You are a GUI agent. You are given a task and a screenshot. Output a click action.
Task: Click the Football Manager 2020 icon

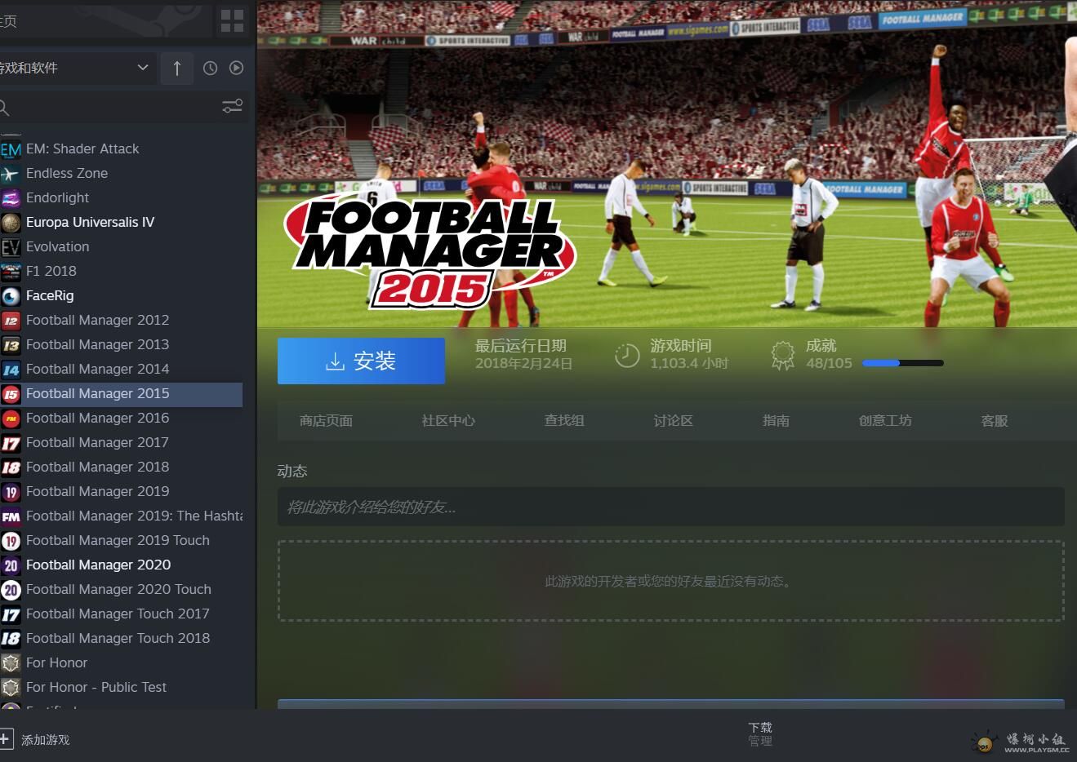click(x=11, y=565)
